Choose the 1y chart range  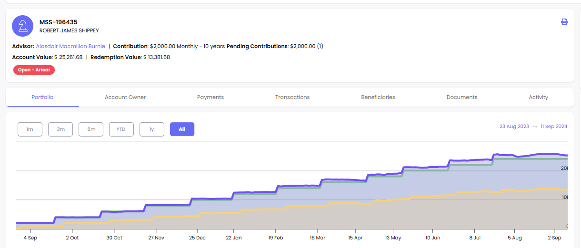pos(151,129)
